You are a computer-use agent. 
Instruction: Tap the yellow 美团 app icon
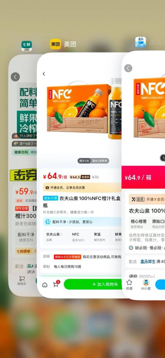pos(56,44)
